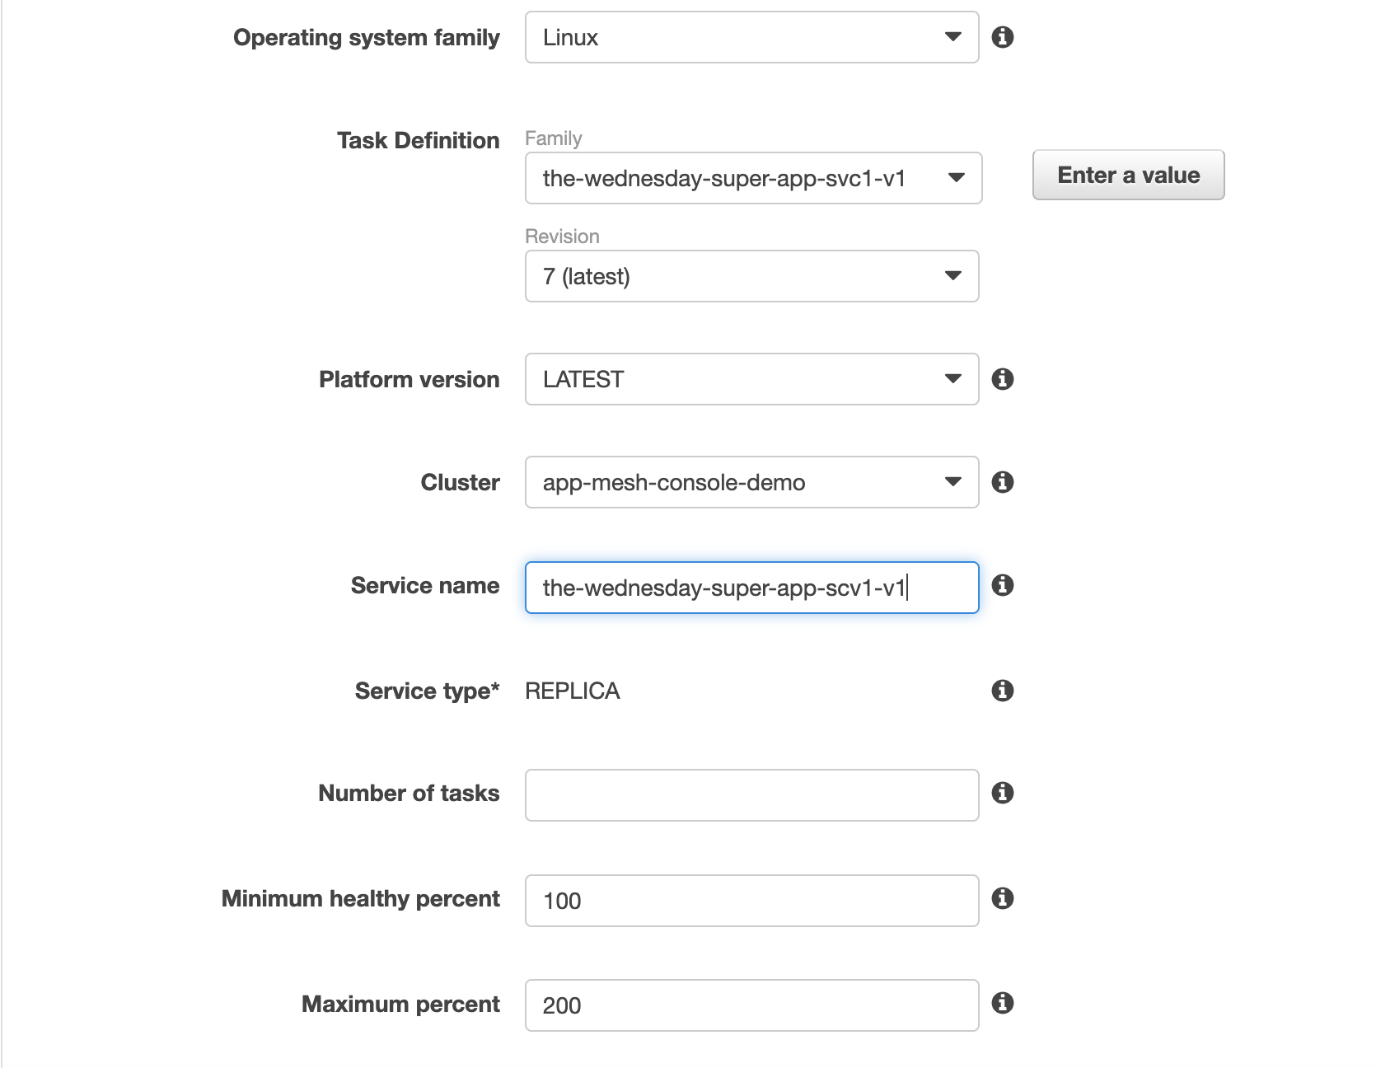Click Enter a value button
The image size is (1376, 1068).
click(1128, 175)
